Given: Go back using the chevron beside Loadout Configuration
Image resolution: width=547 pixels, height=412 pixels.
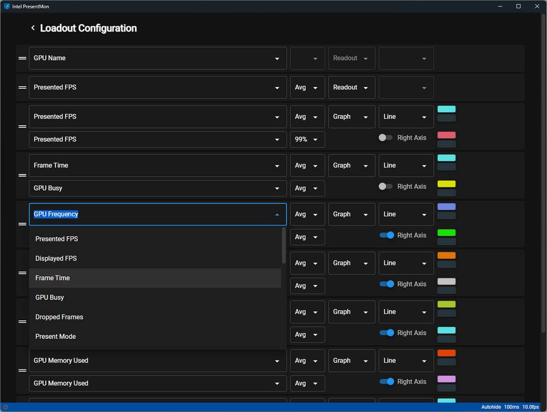Looking at the screenshot, I should pos(33,27).
